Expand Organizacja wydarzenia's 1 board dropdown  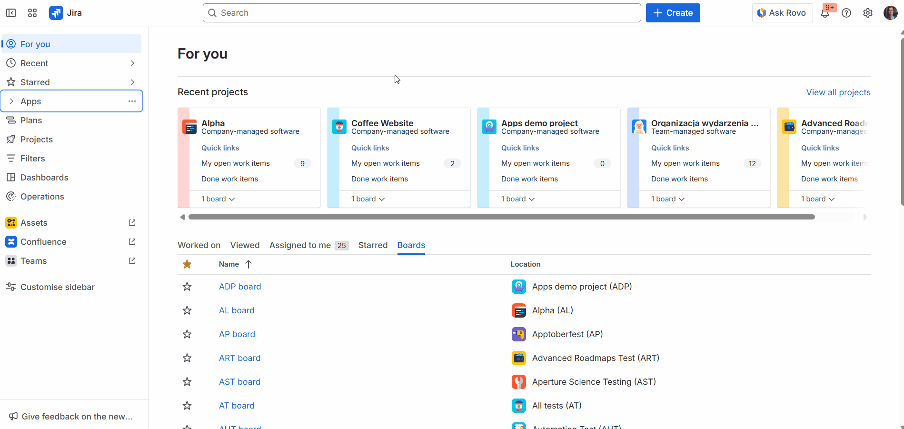tap(668, 199)
